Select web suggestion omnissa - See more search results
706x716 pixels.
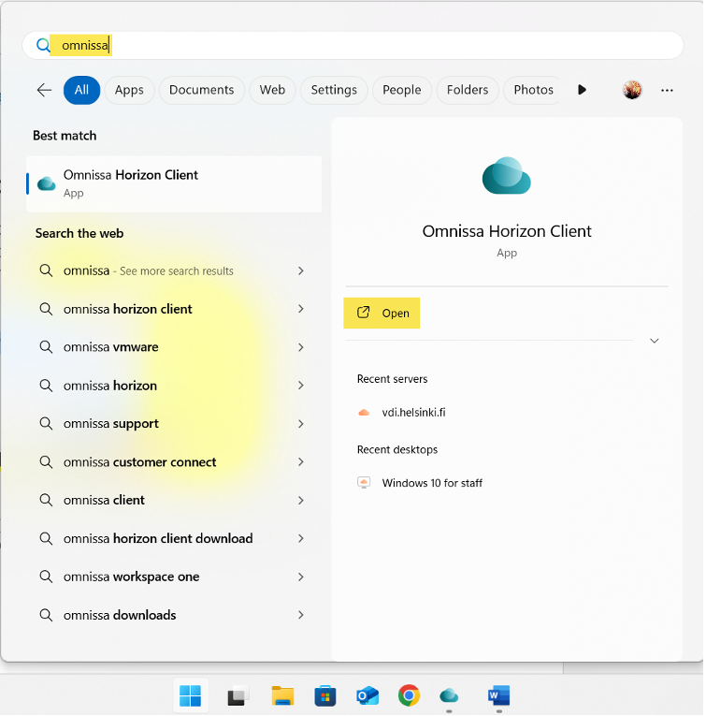click(172, 270)
